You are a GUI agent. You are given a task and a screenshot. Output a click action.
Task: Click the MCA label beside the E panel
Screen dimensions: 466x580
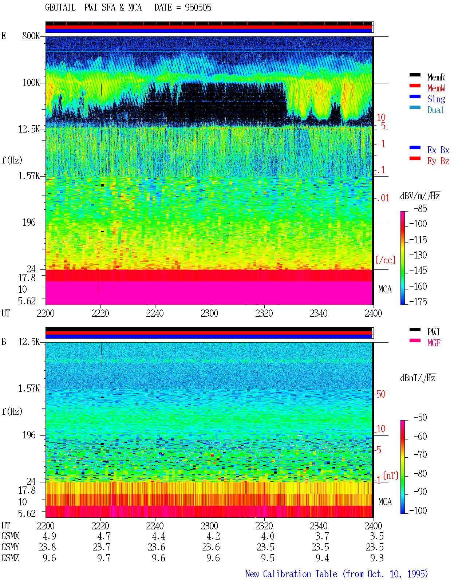coord(385,289)
